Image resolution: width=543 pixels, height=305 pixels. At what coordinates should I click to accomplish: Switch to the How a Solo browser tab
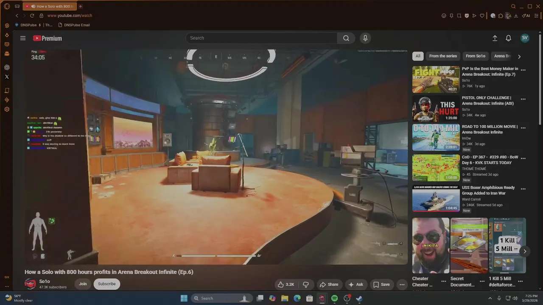pyautogui.click(x=50, y=6)
